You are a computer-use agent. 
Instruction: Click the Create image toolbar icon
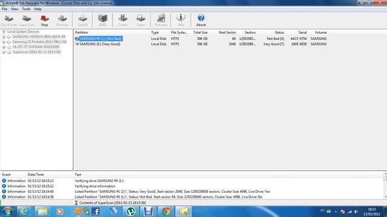123,20
